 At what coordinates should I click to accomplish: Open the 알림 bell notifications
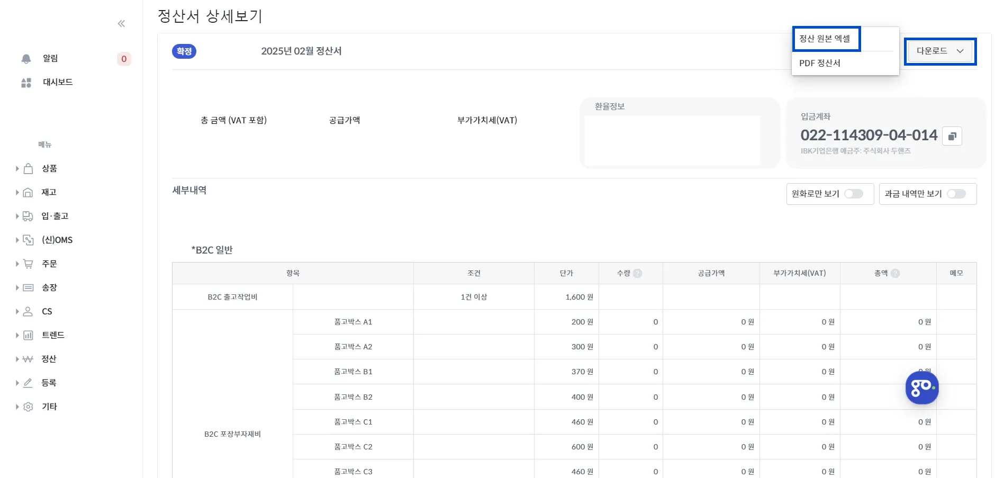point(26,59)
